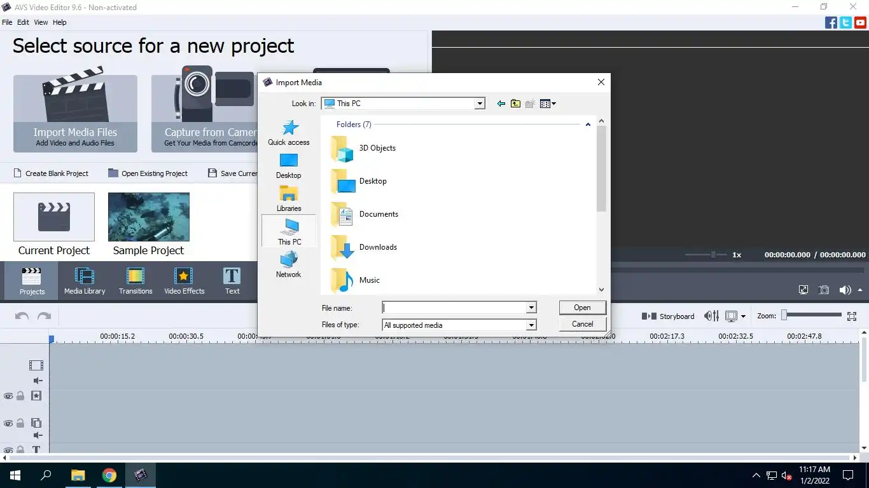Select This PC in places bar
869x488 pixels.
pyautogui.click(x=289, y=232)
